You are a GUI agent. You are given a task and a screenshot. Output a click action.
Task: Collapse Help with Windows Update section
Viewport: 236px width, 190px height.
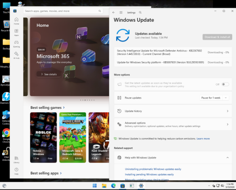(x=228, y=157)
